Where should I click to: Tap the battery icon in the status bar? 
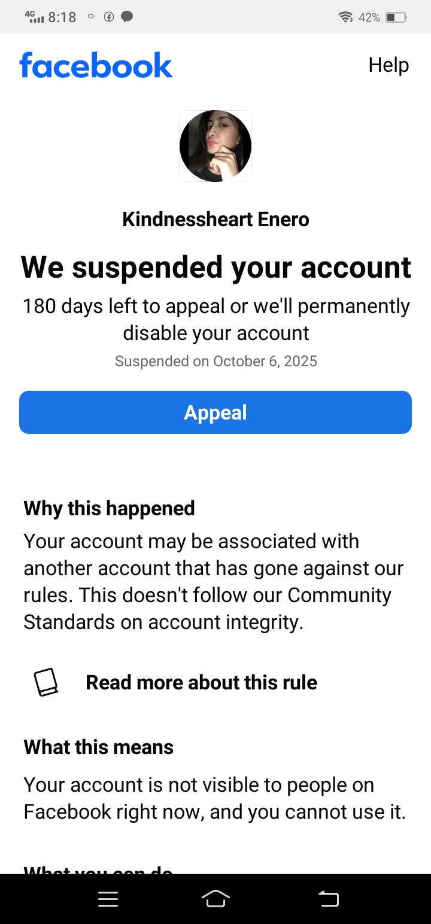pos(396,17)
